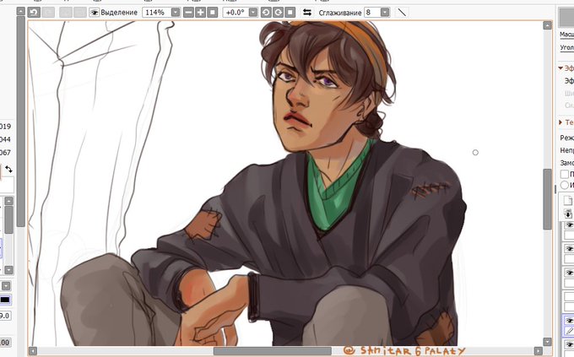Click the +0.0° rotation angle field
Viewport: 574px width, 357px height.
pyautogui.click(x=236, y=13)
